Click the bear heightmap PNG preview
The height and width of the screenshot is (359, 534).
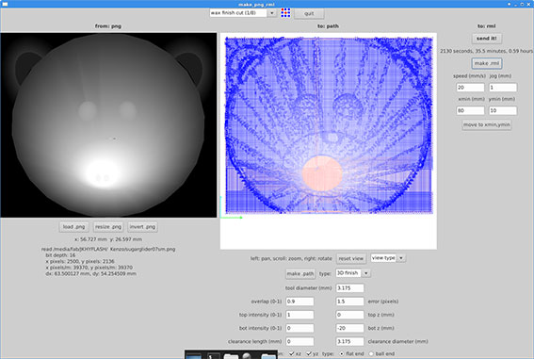pos(108,125)
